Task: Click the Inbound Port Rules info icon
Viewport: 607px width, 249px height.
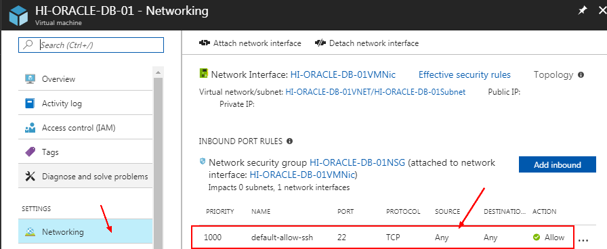Action: coord(289,141)
